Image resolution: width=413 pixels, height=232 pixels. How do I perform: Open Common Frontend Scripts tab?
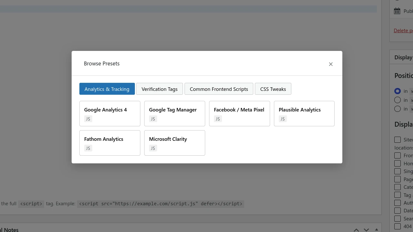[219, 89]
